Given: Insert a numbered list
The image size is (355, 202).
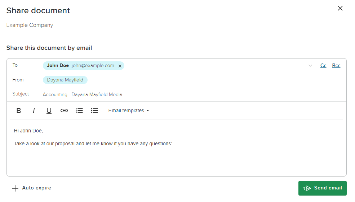Looking at the screenshot, I should [x=79, y=111].
